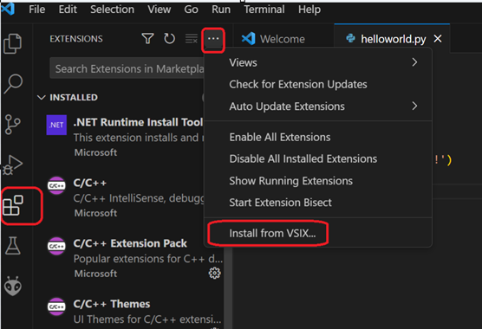This screenshot has width=482, height=329.
Task: Open the Terminal menu
Action: click(x=264, y=10)
